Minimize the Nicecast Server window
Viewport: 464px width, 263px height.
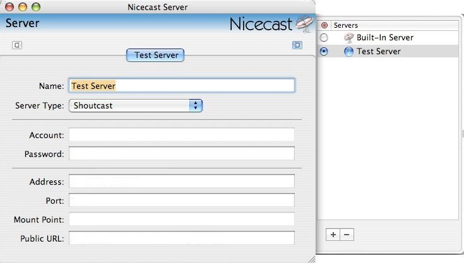pyautogui.click(x=23, y=7)
